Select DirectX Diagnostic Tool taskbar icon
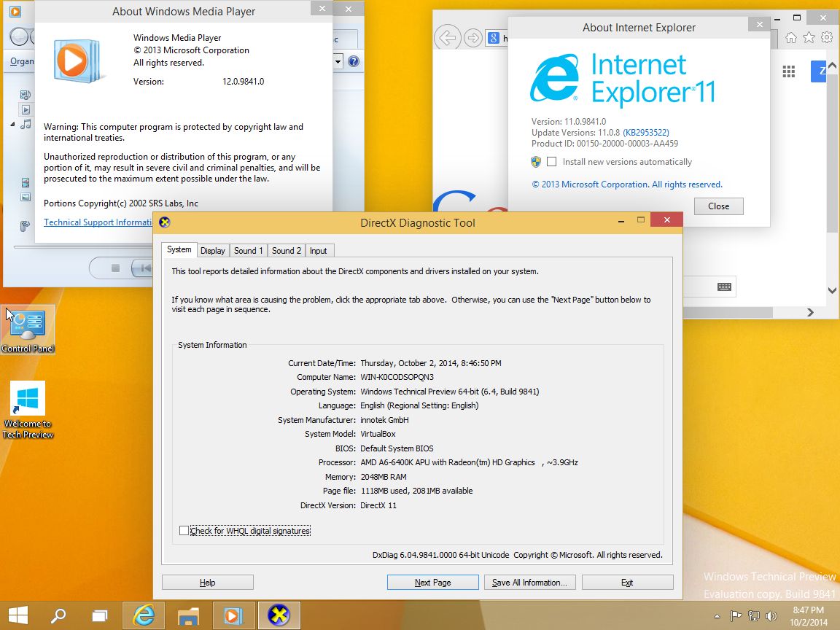Image resolution: width=840 pixels, height=630 pixels. pos(279,615)
